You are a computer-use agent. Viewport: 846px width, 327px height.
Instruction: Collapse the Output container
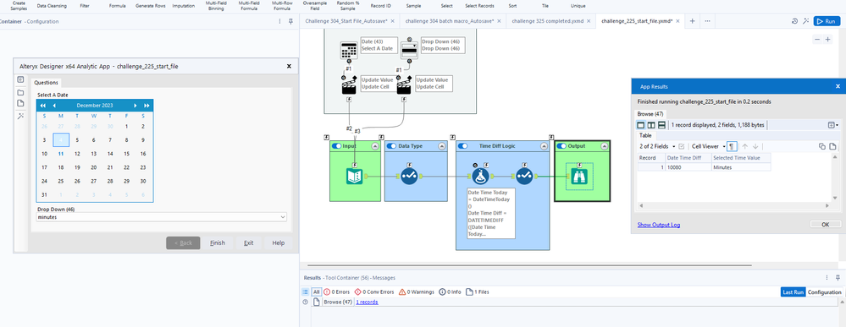[604, 146]
